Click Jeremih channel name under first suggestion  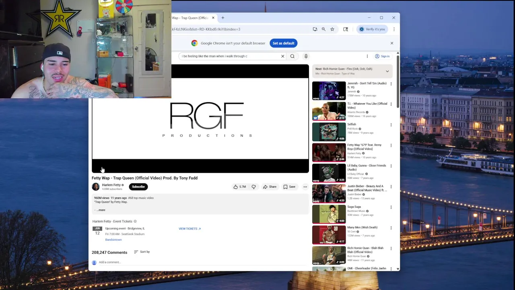point(352,92)
